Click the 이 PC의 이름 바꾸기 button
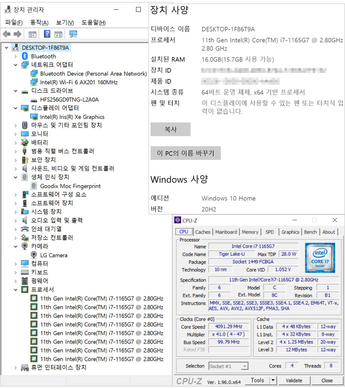This screenshot has width=345, height=388. [186, 153]
